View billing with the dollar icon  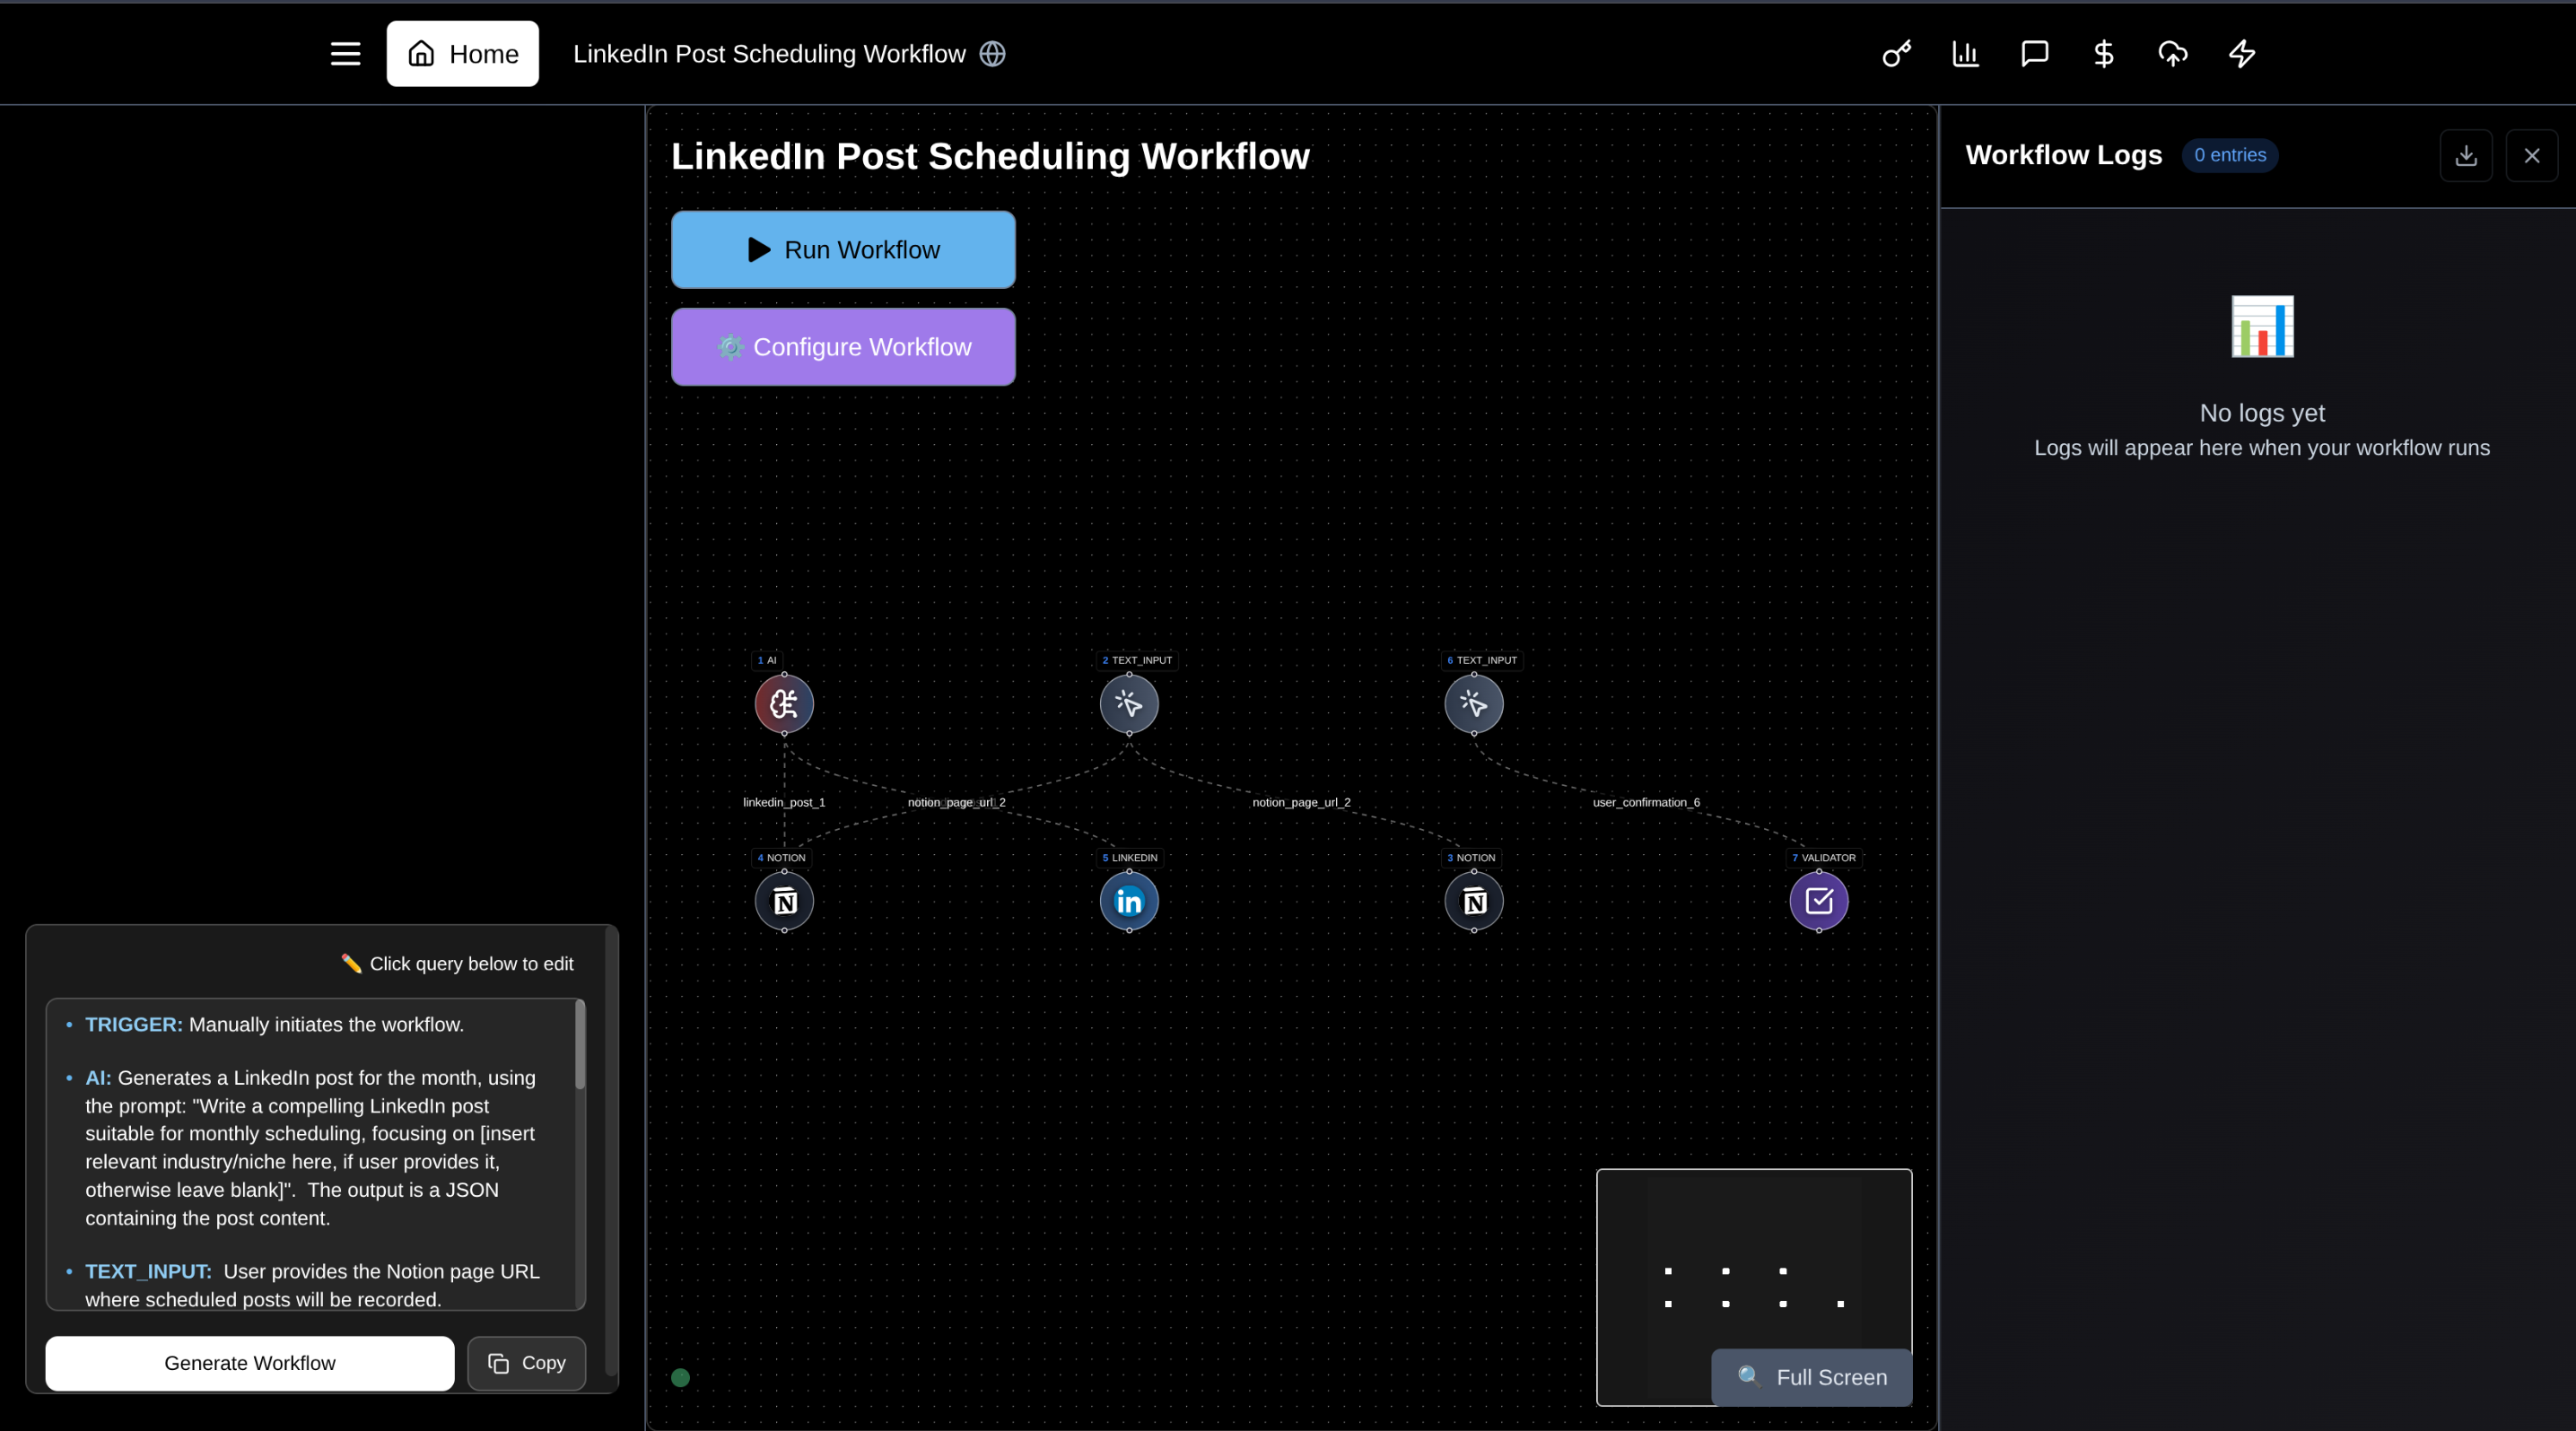pos(2103,54)
